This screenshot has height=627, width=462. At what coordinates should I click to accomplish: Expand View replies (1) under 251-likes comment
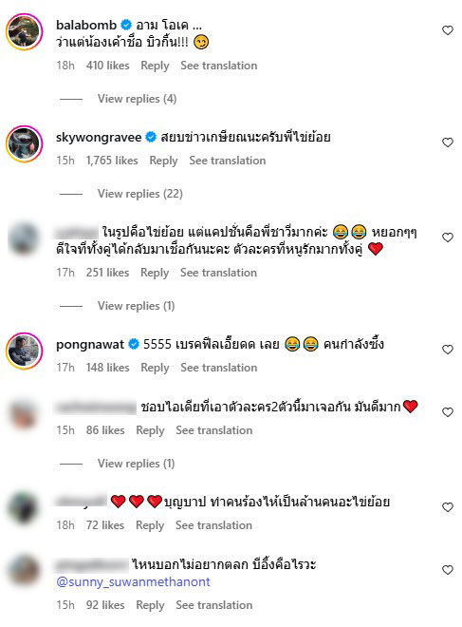click(x=137, y=306)
